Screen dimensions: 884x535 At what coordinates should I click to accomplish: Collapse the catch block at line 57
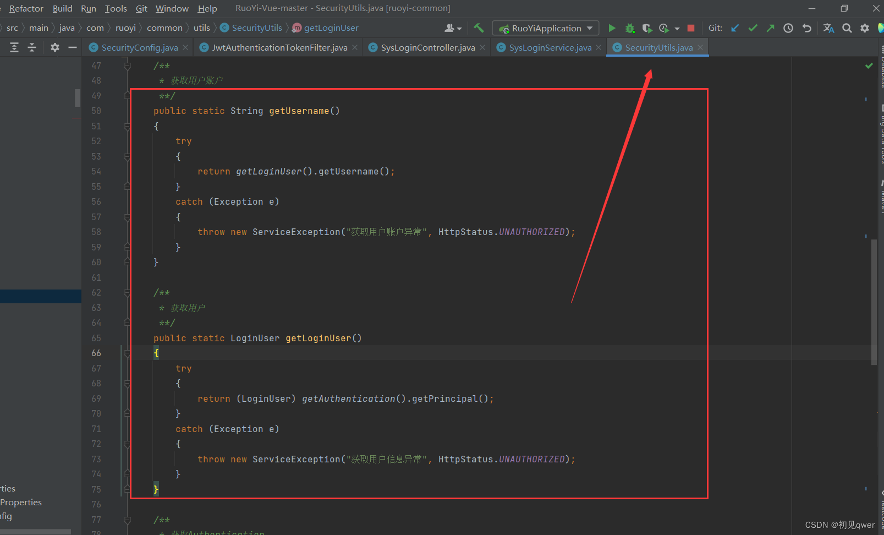pyautogui.click(x=128, y=217)
